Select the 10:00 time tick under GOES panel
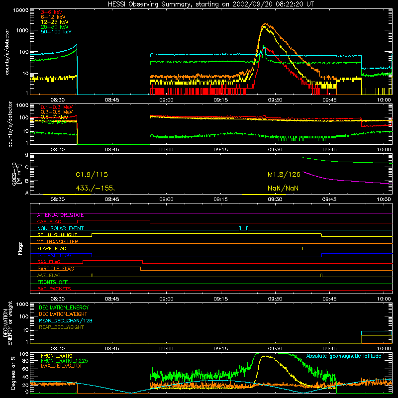Viewport: 398px width, 398px height. tap(384, 199)
